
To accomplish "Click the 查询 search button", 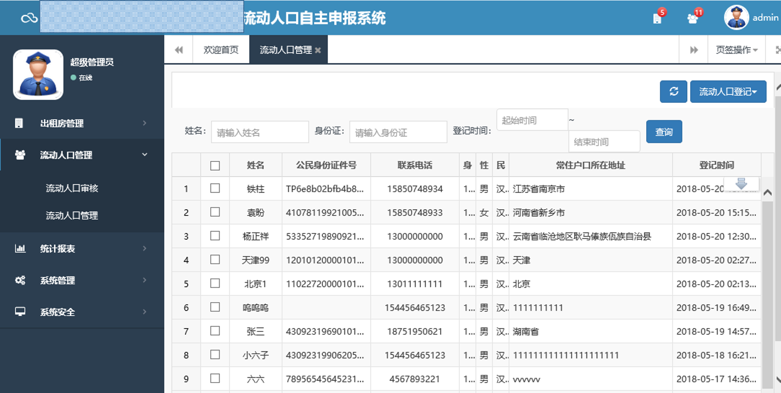I will (x=664, y=132).
